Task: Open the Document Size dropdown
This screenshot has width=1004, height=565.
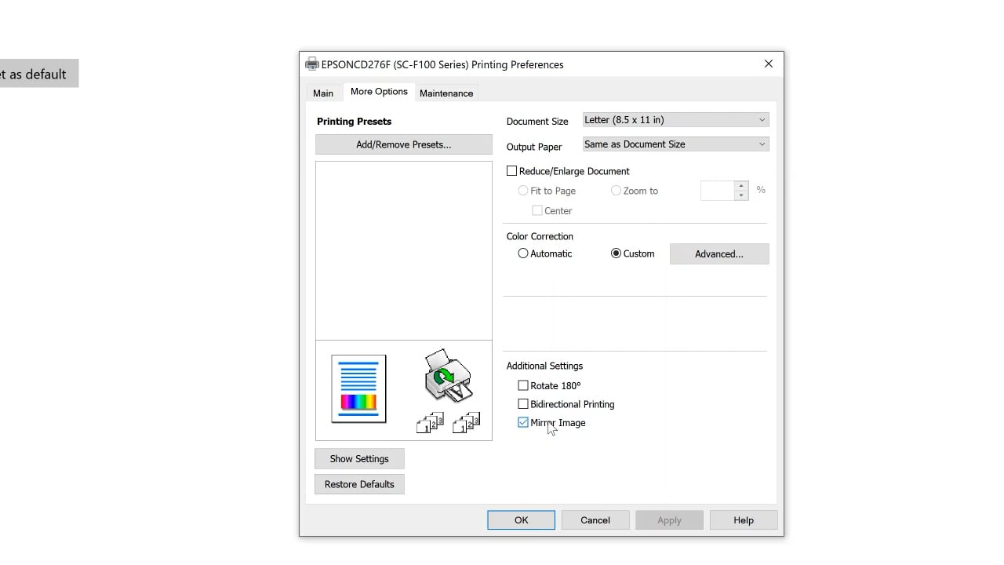Action: [x=675, y=120]
